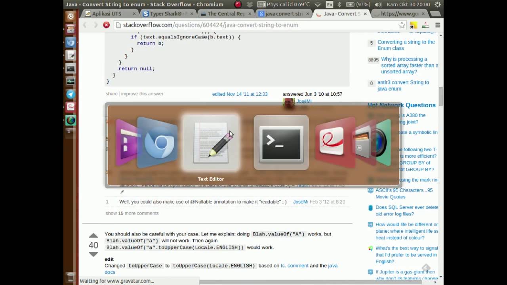This screenshot has height=285, width=507.
Task: Expand show 15 more comments
Action: [132, 213]
